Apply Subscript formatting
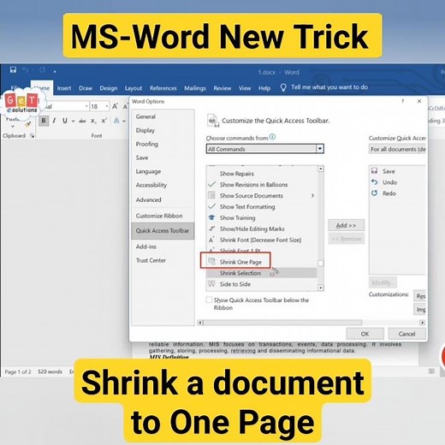The width and height of the screenshot is (445, 445). point(93,121)
